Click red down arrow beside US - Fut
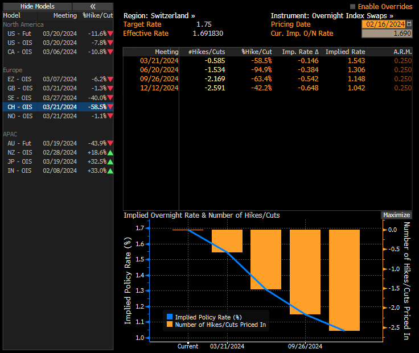Image resolution: width=419 pixels, height=353 pixels. (x=110, y=34)
